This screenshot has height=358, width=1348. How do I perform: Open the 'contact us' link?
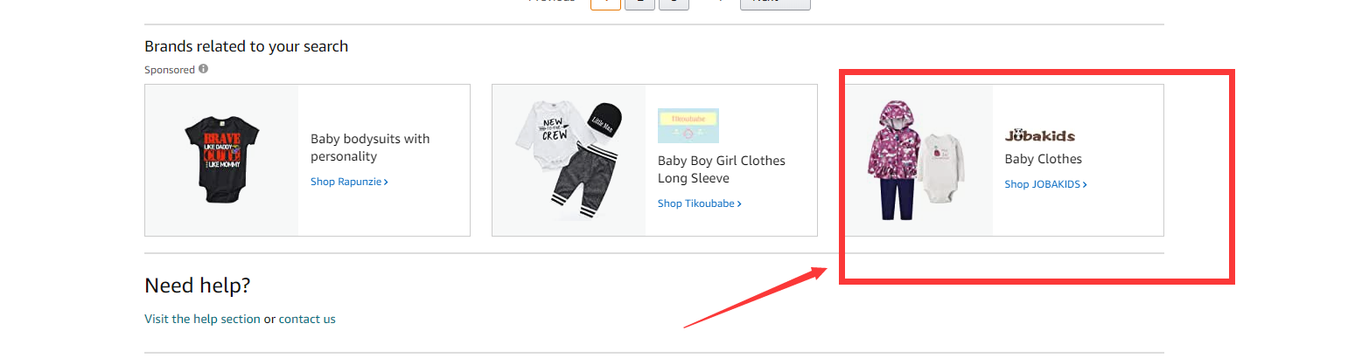coord(307,319)
